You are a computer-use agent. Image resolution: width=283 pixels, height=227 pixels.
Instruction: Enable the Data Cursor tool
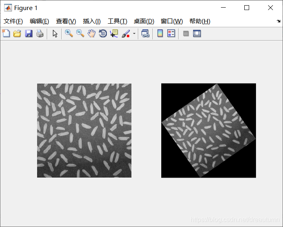[114, 34]
